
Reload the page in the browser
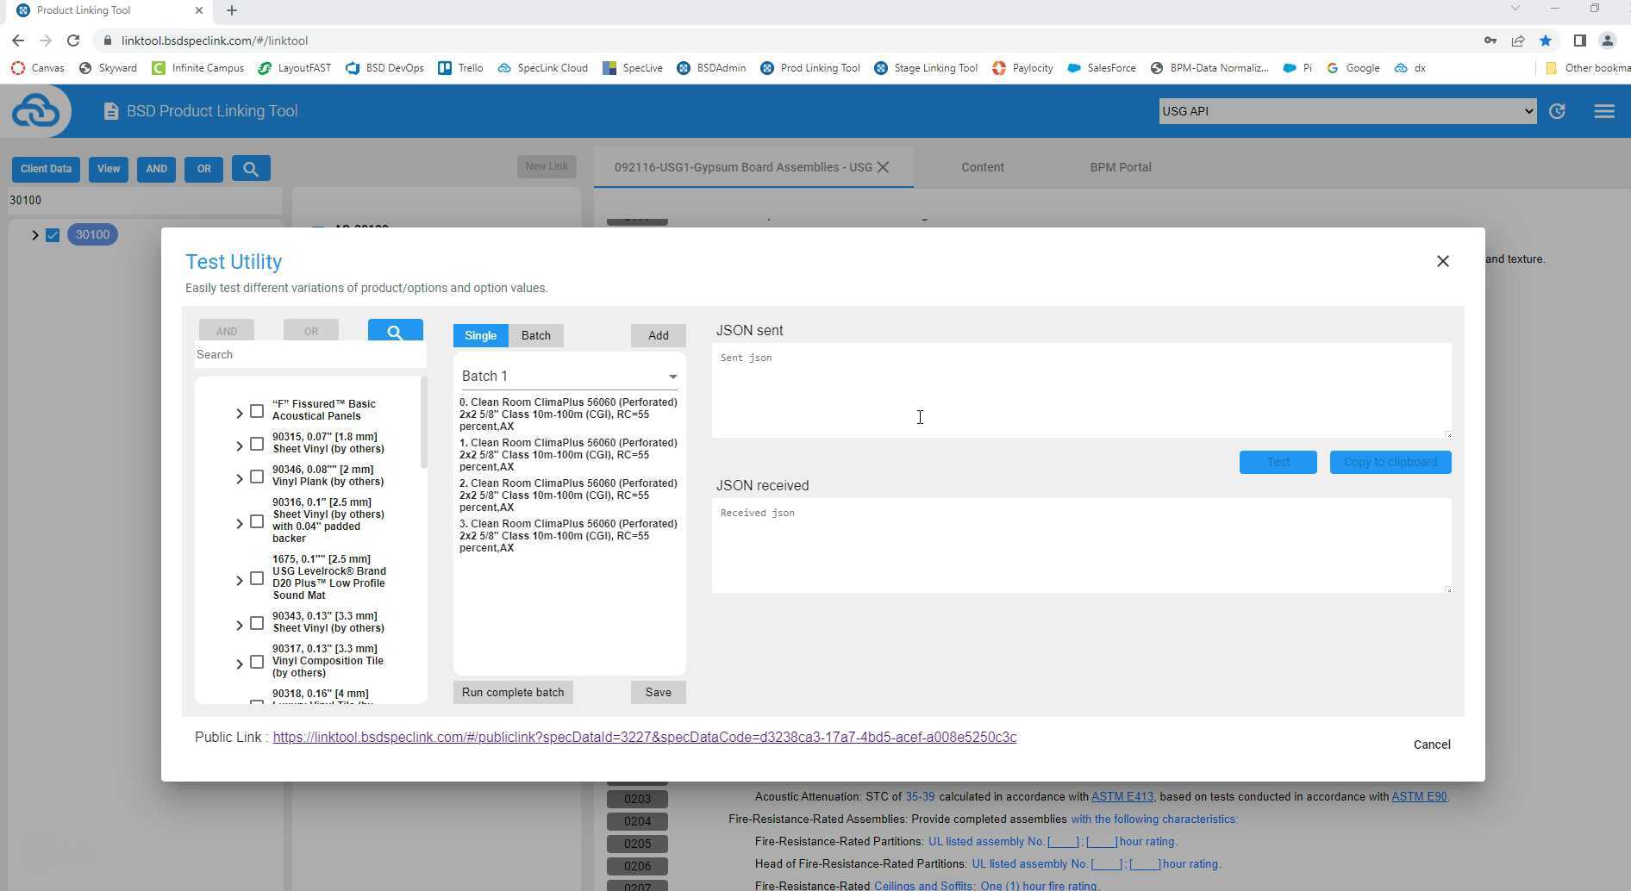click(73, 40)
